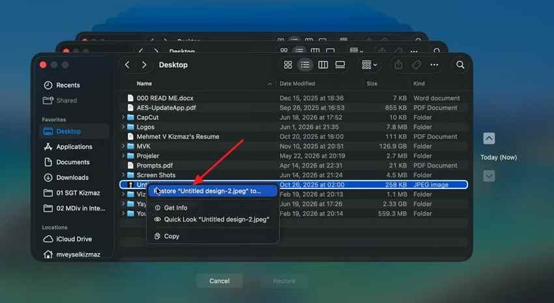Click the Share toolbar icon
The image size is (554, 303).
[398, 65]
